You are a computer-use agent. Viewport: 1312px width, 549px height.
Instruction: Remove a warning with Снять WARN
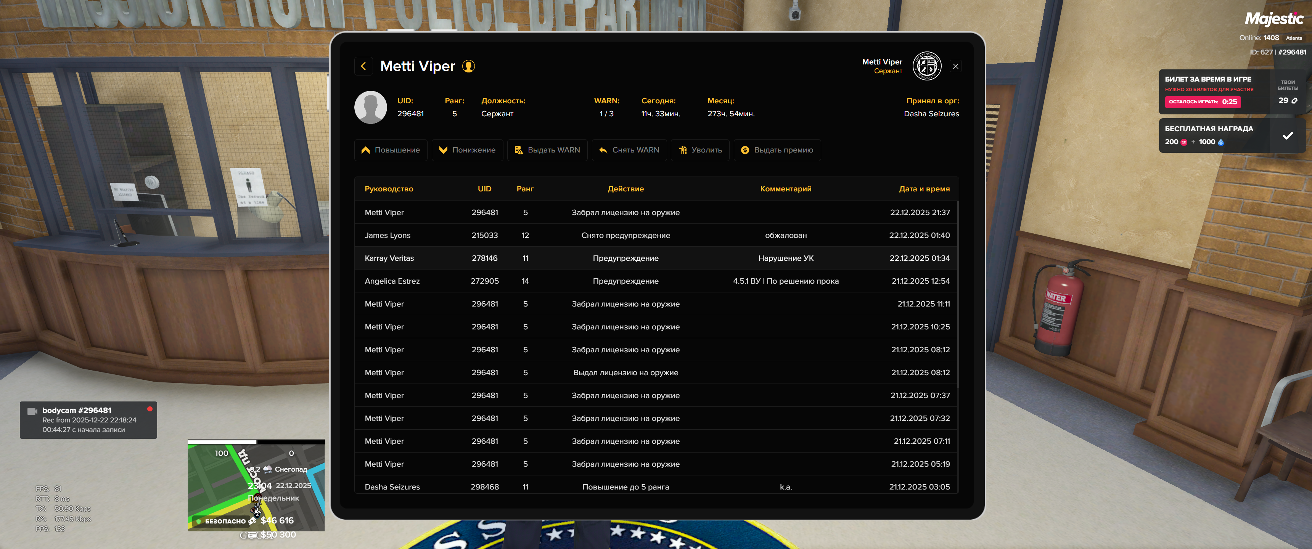629,150
